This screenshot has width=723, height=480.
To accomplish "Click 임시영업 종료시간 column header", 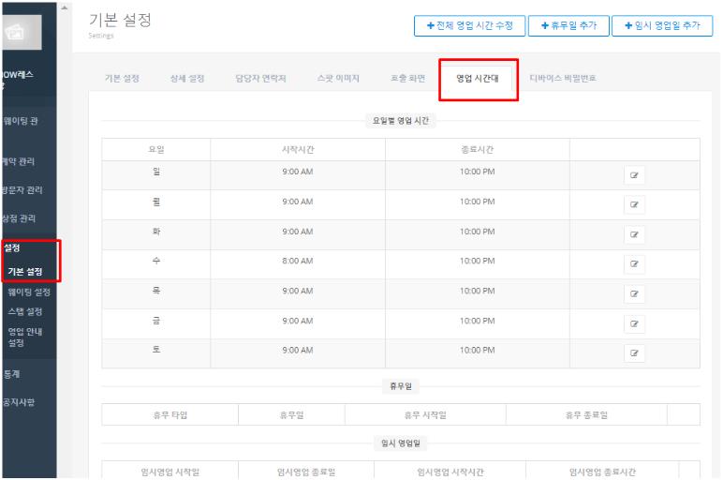I will pos(602,472).
